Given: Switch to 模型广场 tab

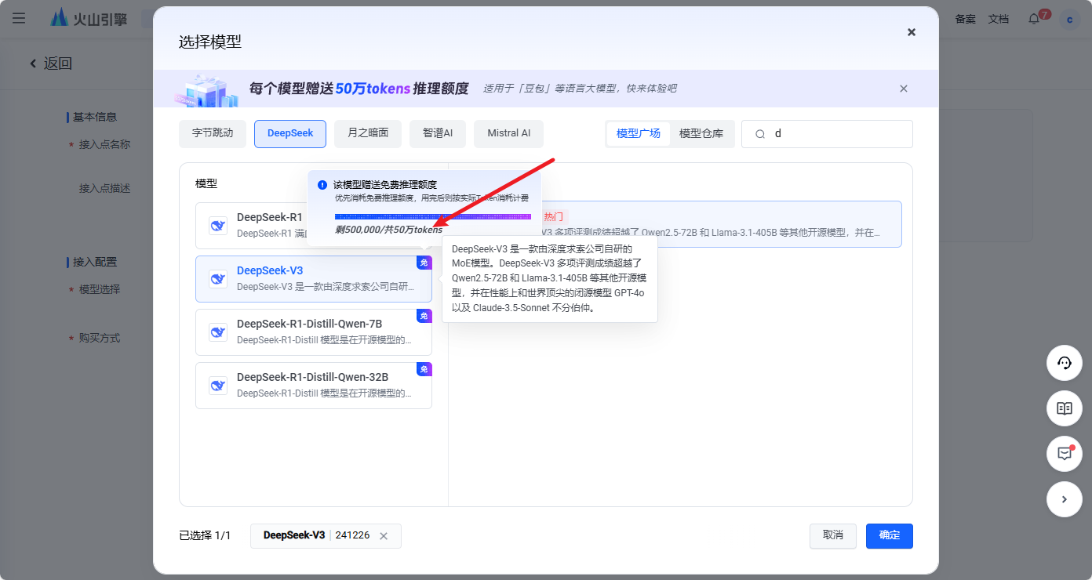Looking at the screenshot, I should tap(639, 133).
